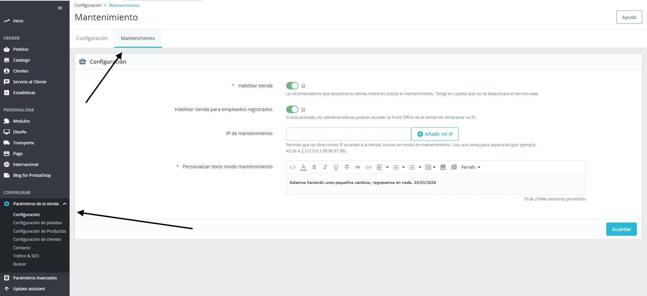Viewport: 647px width, 296px height.
Task: Click the Parametros Avanzados icon
Action: 6,278
